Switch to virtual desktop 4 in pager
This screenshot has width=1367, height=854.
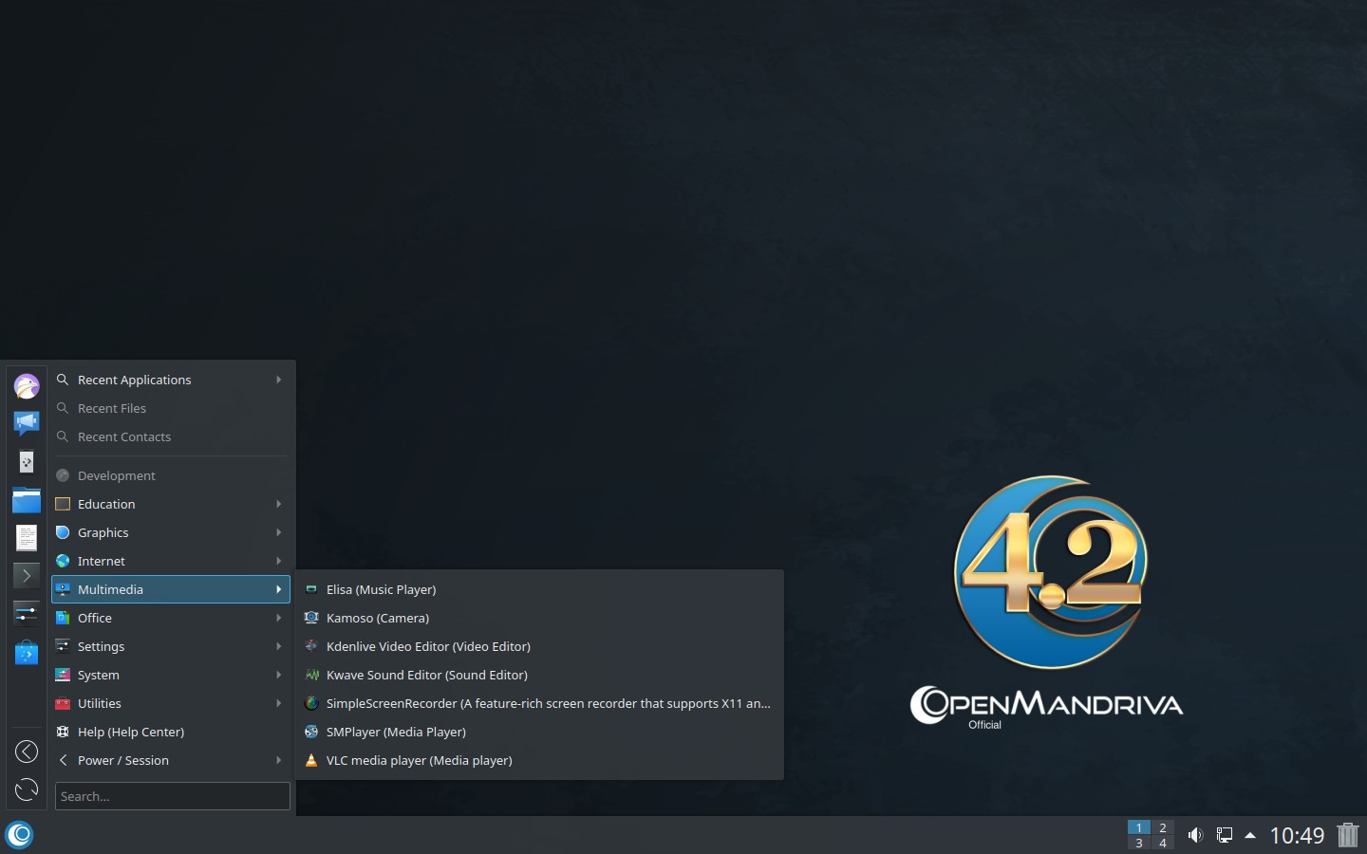(x=1163, y=843)
